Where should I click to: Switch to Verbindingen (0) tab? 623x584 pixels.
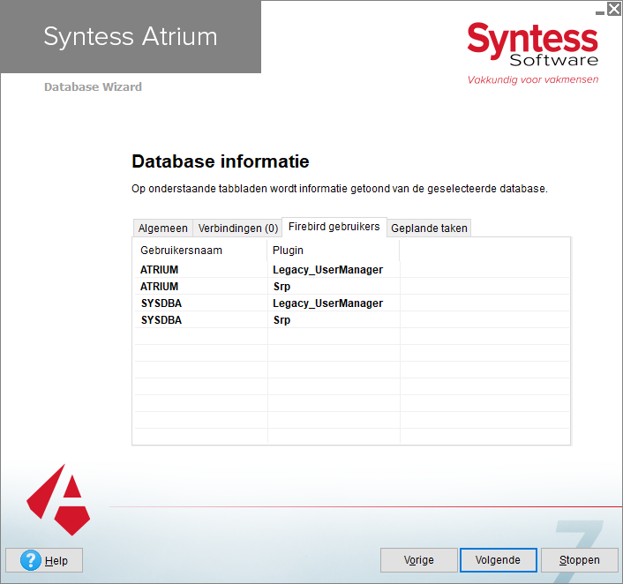click(x=237, y=228)
